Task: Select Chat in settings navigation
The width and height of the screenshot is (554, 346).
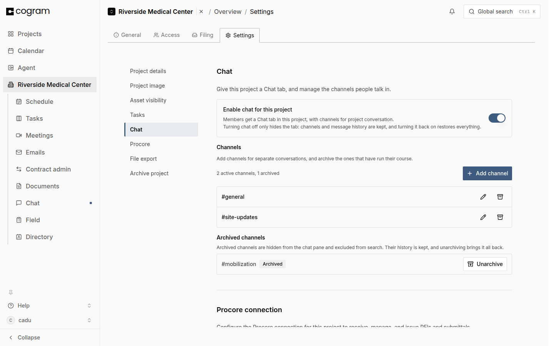Action: click(161, 130)
